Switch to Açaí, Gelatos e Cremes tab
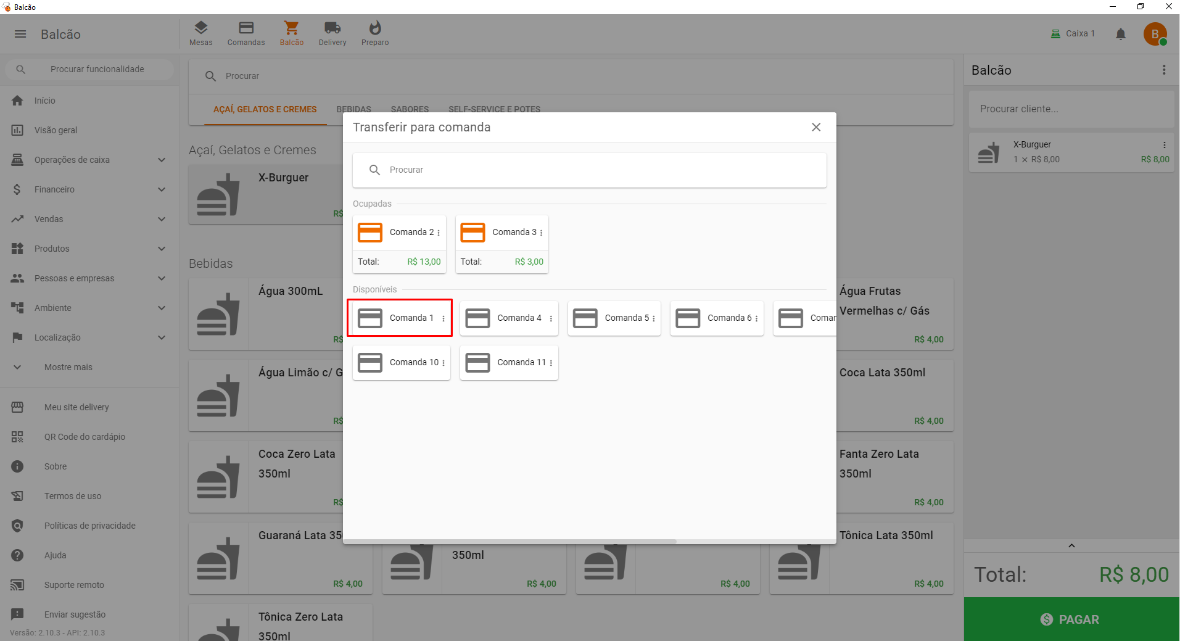1180x641 pixels. pos(265,109)
